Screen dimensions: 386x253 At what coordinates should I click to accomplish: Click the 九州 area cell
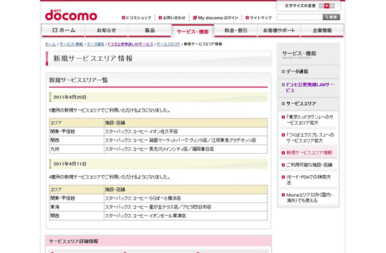tap(77, 149)
